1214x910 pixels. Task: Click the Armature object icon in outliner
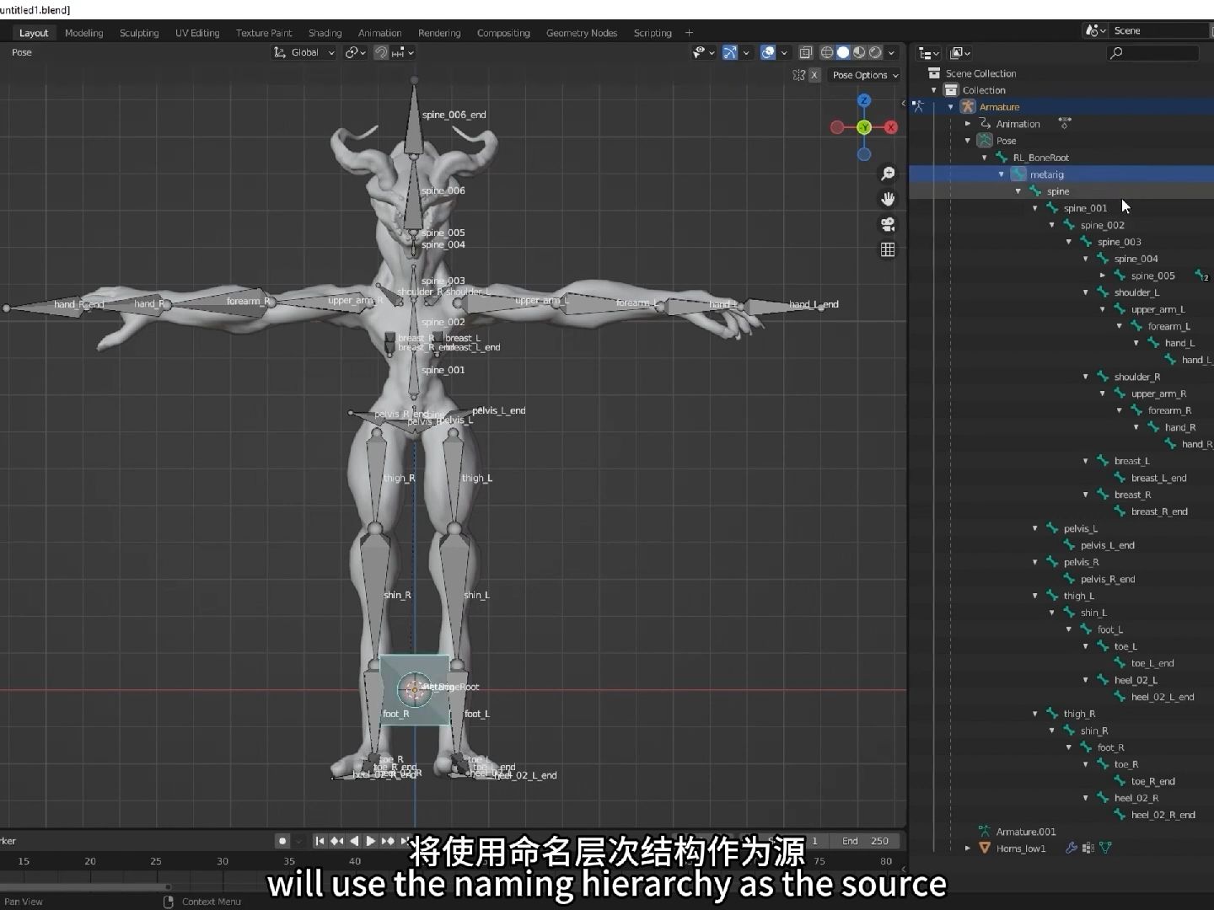968,107
